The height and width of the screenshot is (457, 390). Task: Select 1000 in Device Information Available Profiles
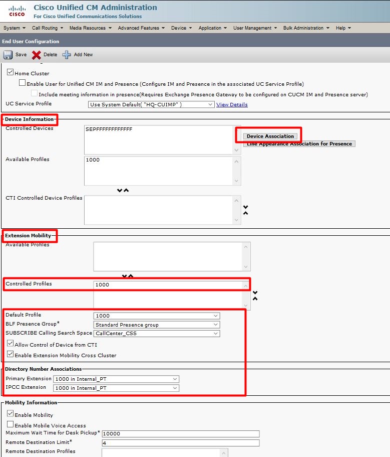[x=93, y=160]
